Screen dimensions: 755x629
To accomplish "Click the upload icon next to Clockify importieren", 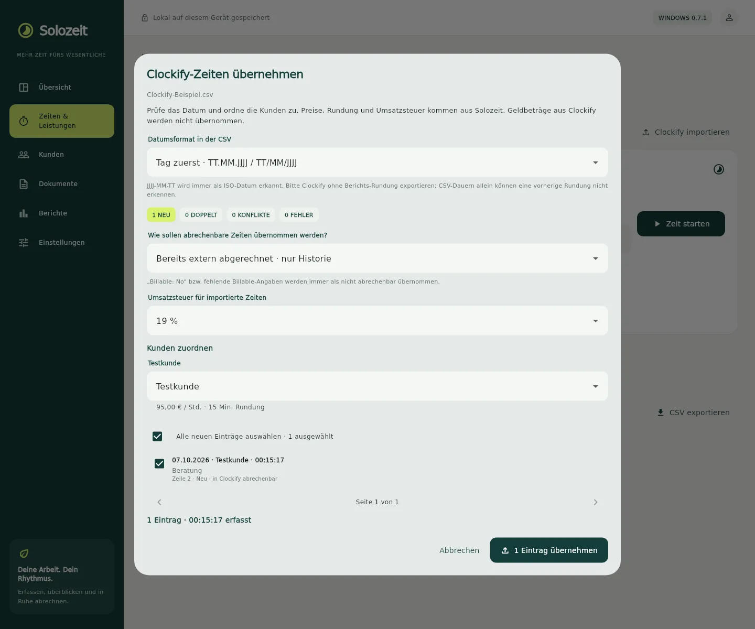I will pyautogui.click(x=646, y=132).
